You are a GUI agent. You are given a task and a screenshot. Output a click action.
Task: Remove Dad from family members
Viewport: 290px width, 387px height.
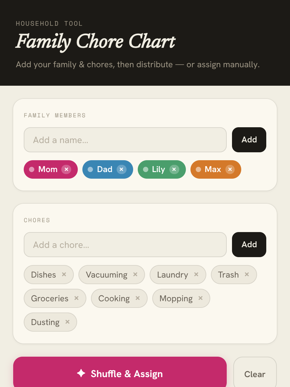[x=121, y=169]
